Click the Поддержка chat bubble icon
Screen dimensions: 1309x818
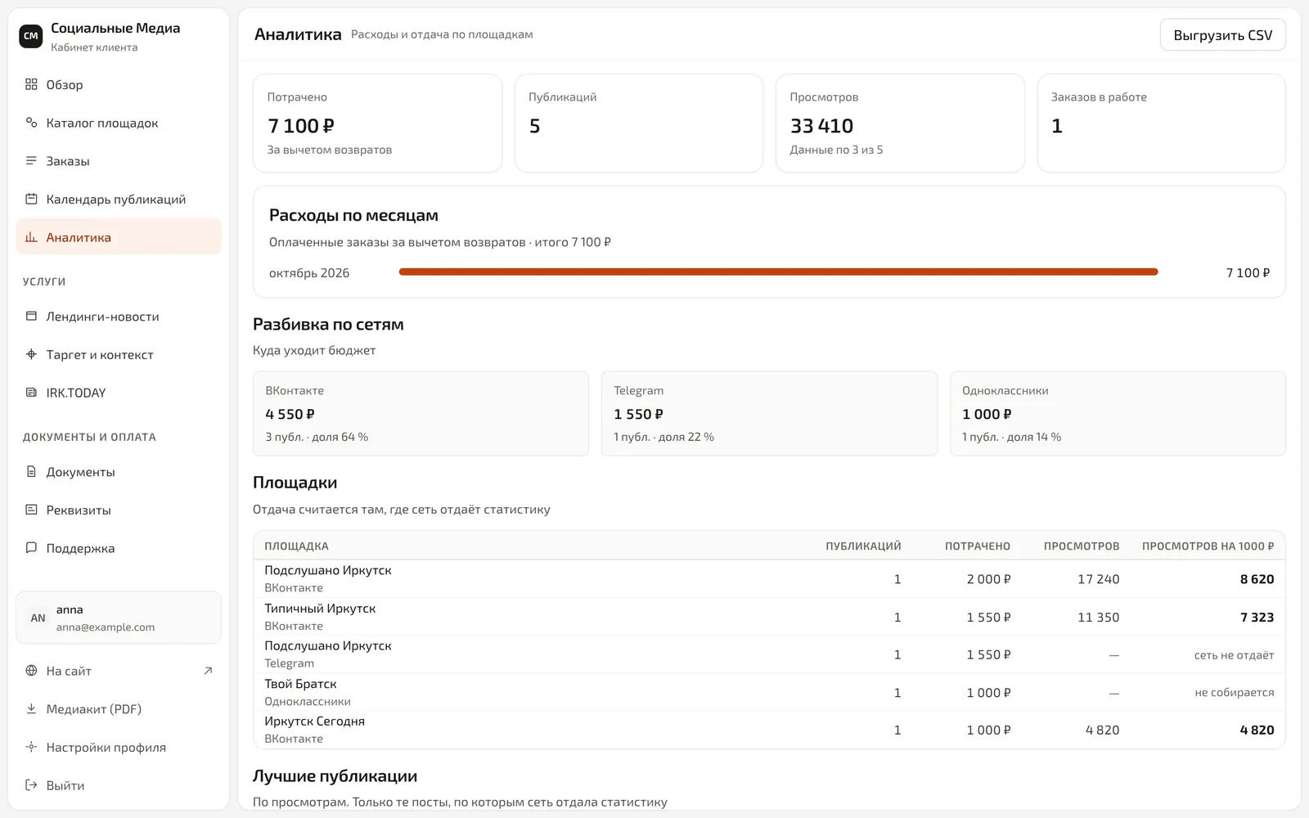tap(31, 548)
